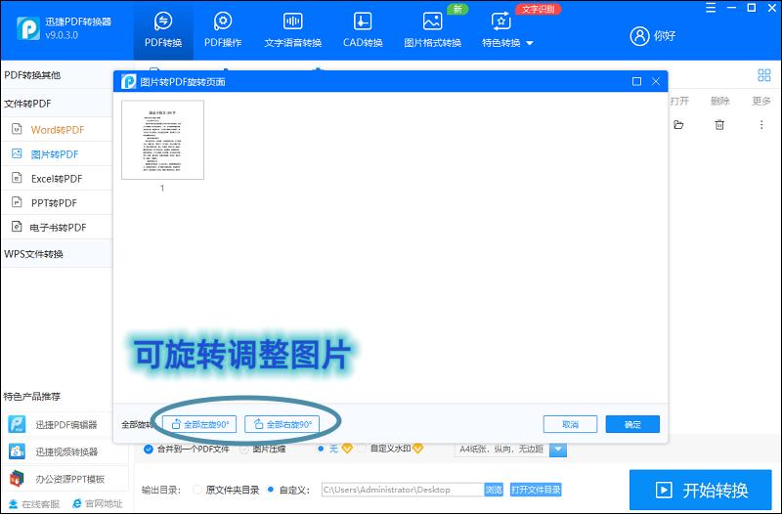Enable 自定义水印 checkbox
Image resolution: width=782 pixels, height=515 pixels.
[x=362, y=449]
